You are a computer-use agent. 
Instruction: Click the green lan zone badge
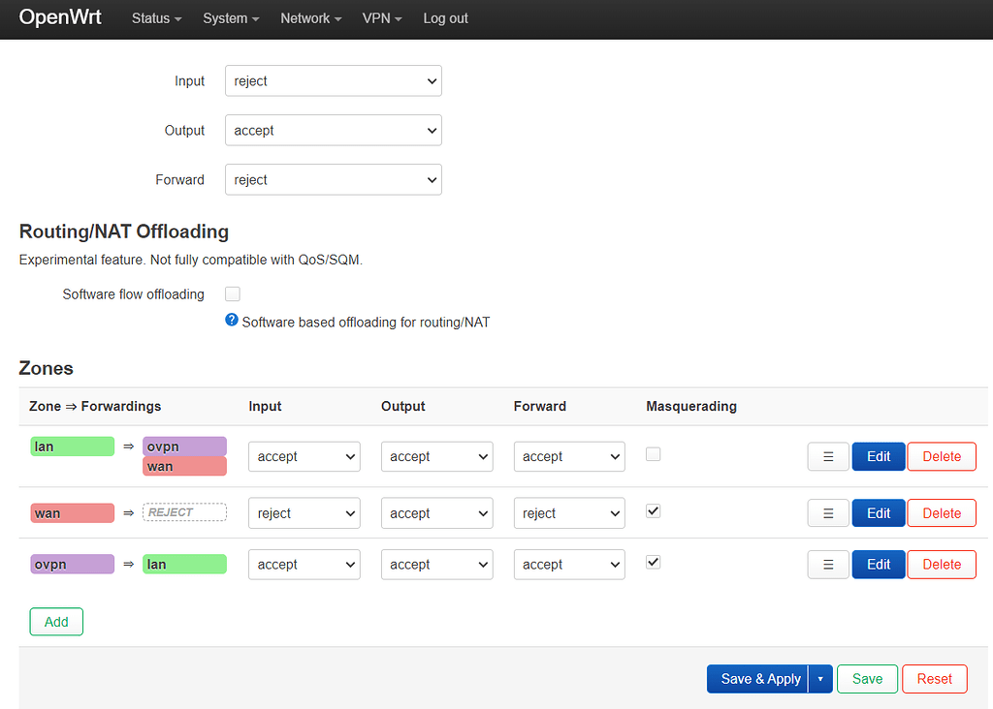click(72, 447)
